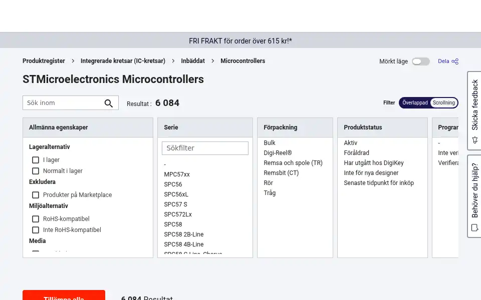This screenshot has height=300, width=481.
Task: Select Senaste tidpunkt för inköp status
Action: [379, 183]
